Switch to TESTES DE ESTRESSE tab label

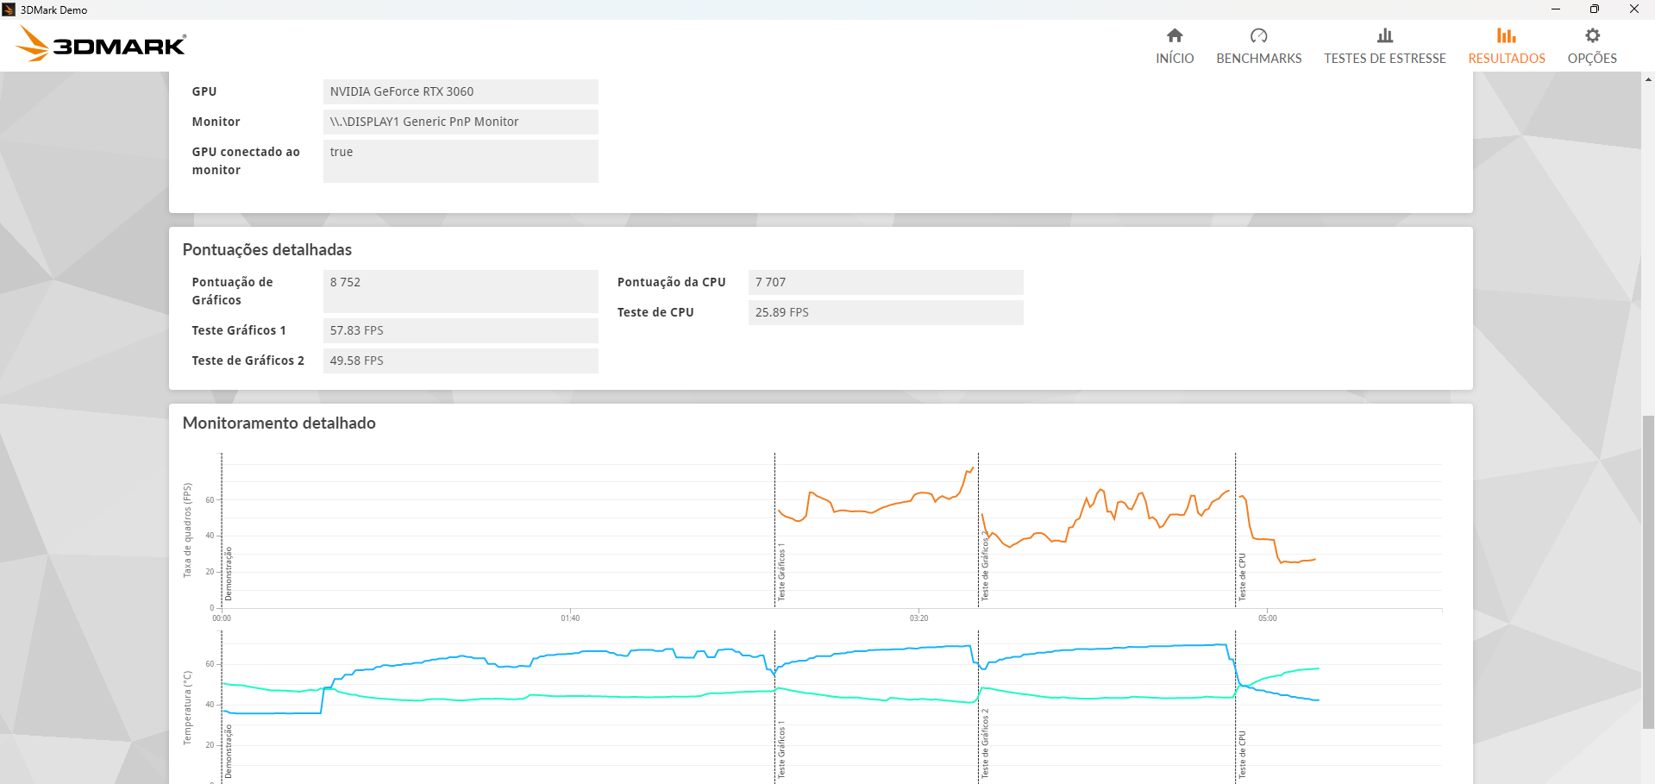[x=1385, y=59]
